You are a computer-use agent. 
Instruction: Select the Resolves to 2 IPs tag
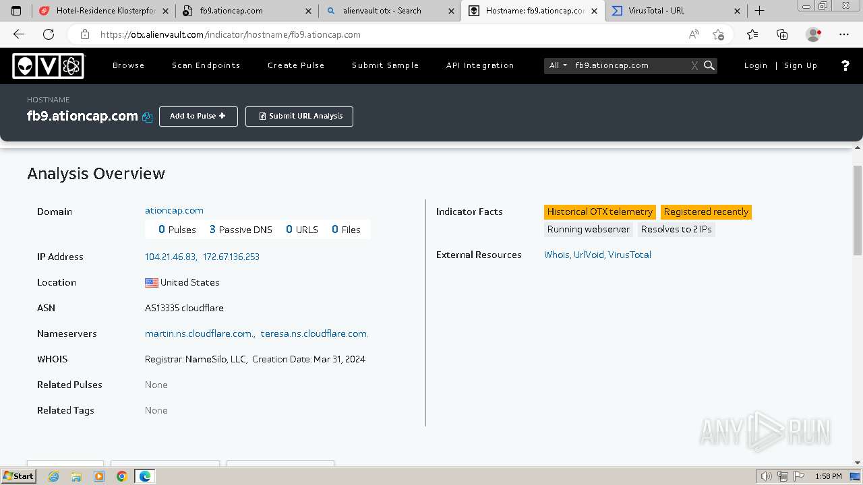676,229
